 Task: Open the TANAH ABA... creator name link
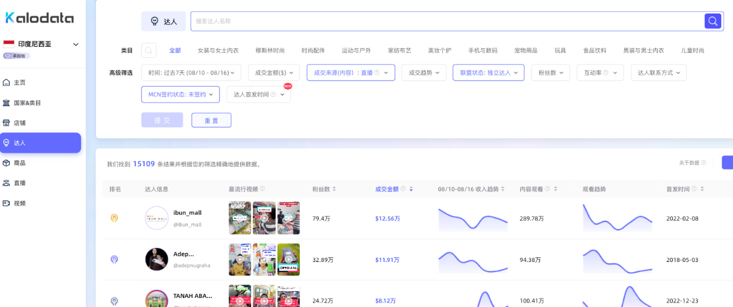[193, 295]
